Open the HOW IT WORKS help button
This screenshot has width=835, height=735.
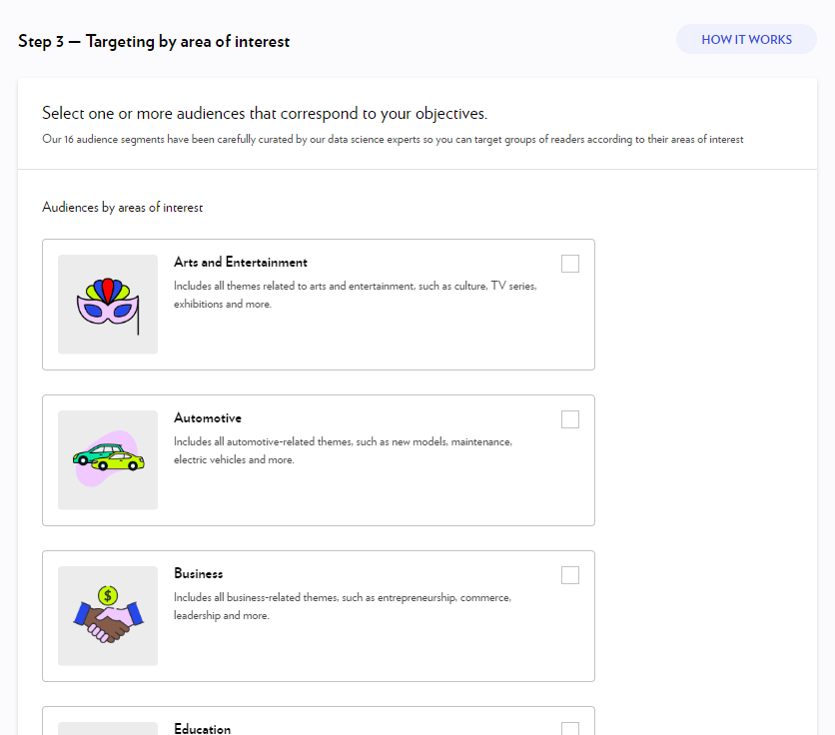pyautogui.click(x=746, y=40)
